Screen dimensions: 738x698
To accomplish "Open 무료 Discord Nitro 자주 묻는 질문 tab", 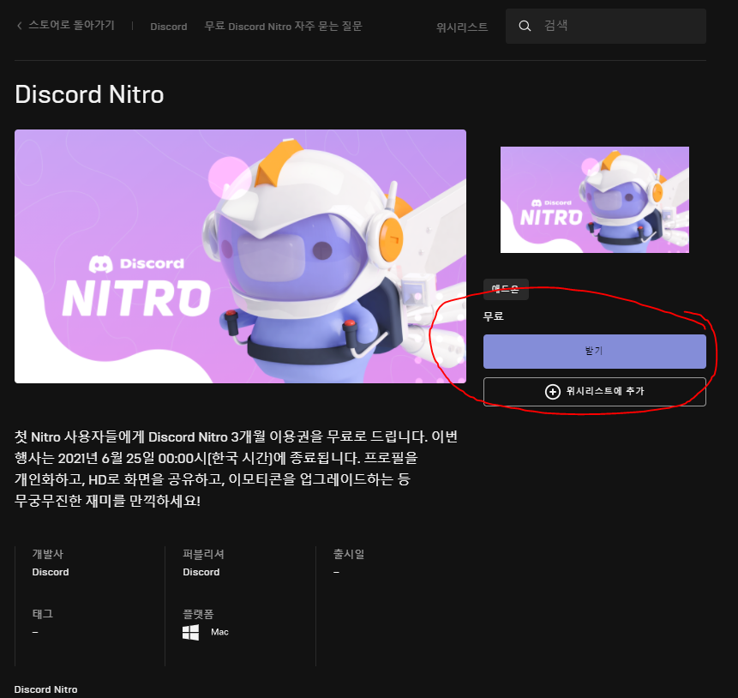I will (284, 26).
